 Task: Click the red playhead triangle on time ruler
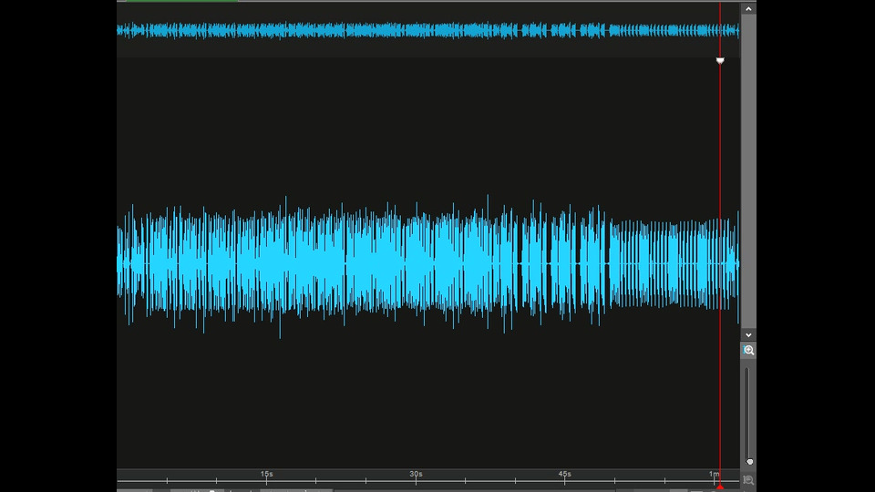pos(720,487)
